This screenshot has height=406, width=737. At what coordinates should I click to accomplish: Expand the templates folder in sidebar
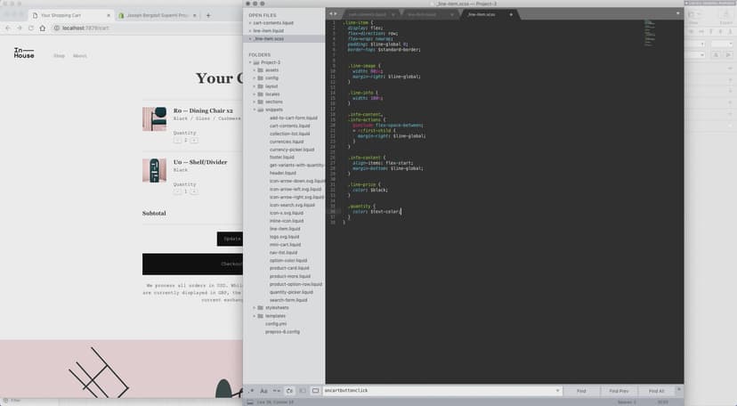pos(255,316)
